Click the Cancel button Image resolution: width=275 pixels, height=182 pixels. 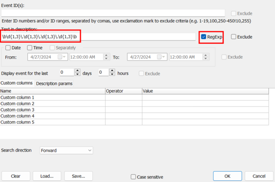click(259, 176)
